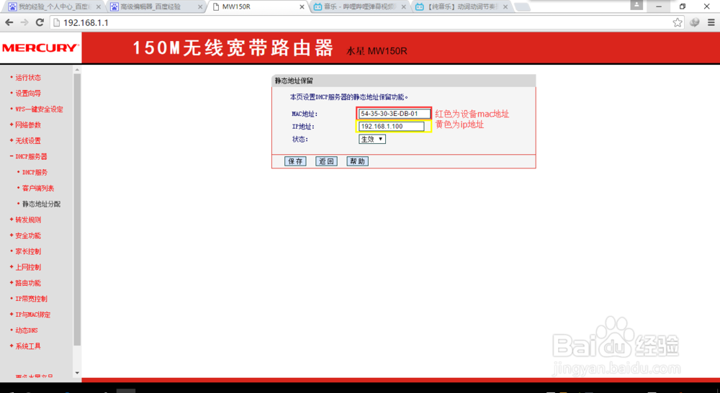Select the MW150R tab
720x393 pixels.
(x=257, y=7)
